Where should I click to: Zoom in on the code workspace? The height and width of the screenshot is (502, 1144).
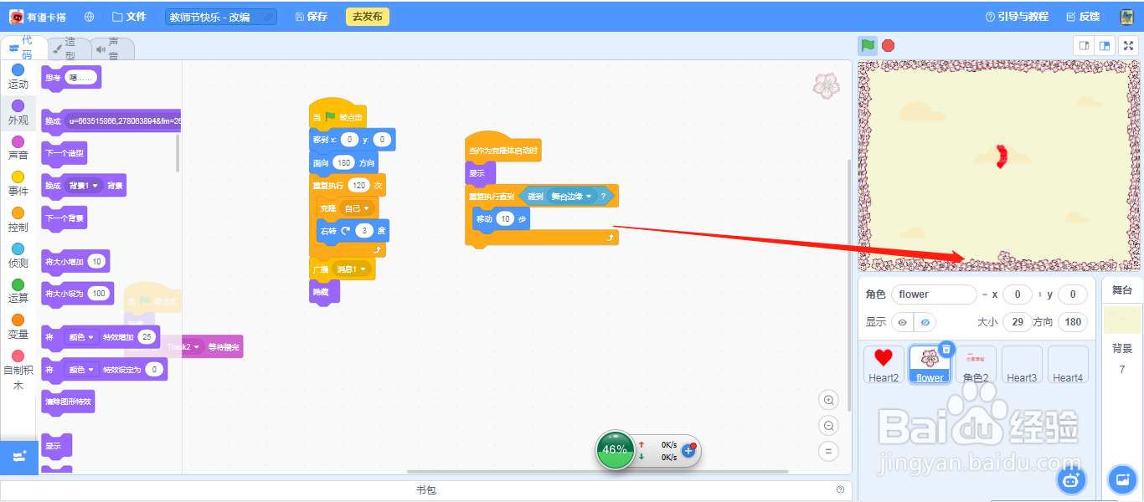(x=829, y=400)
